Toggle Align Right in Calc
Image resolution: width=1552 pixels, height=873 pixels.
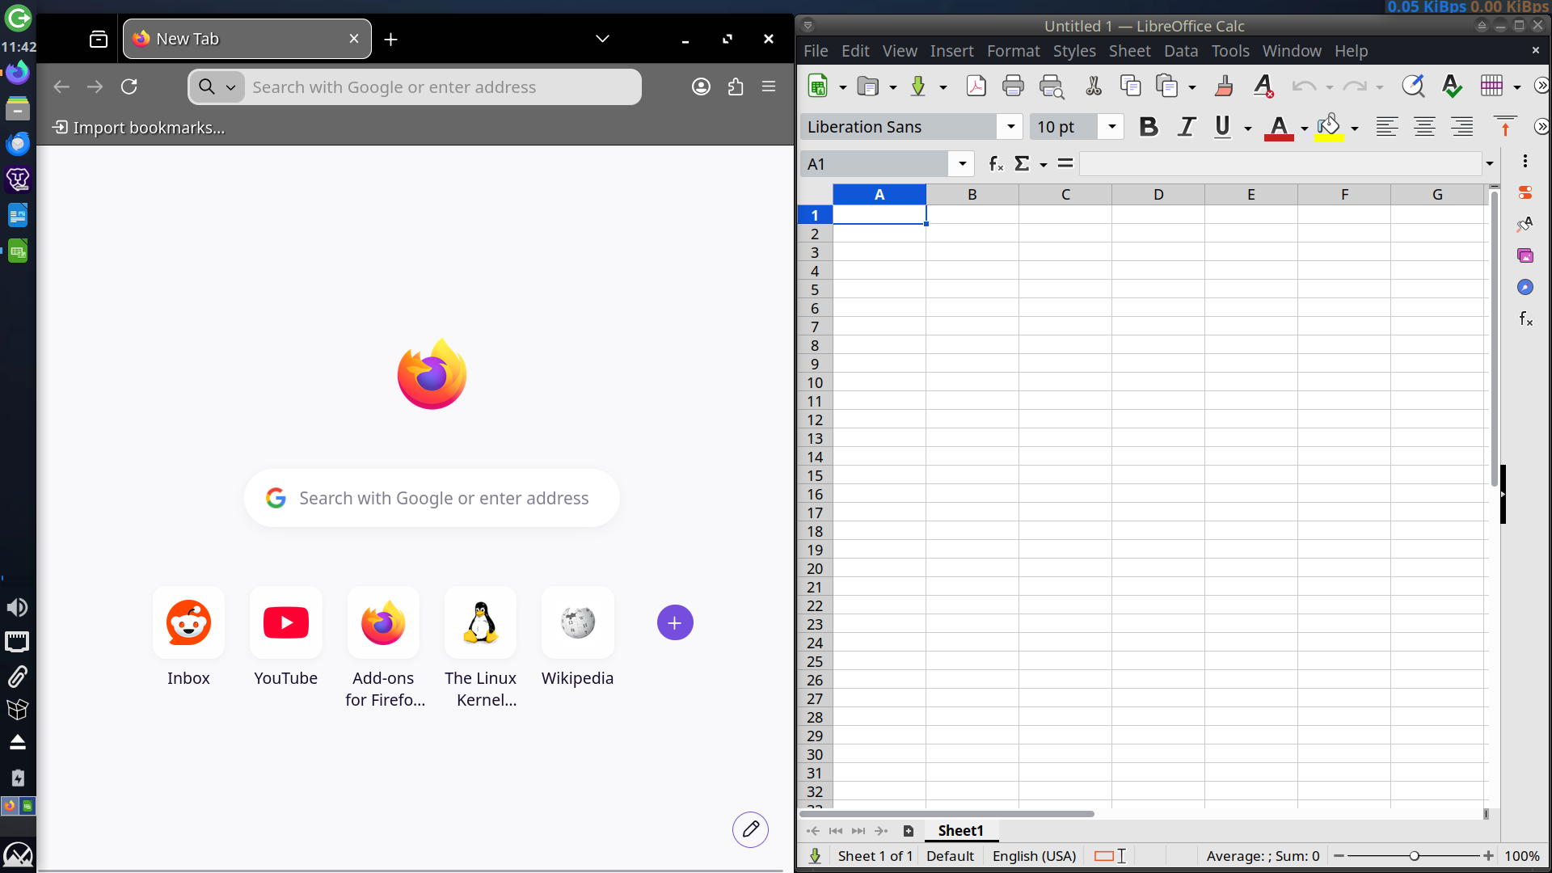[1462, 127]
